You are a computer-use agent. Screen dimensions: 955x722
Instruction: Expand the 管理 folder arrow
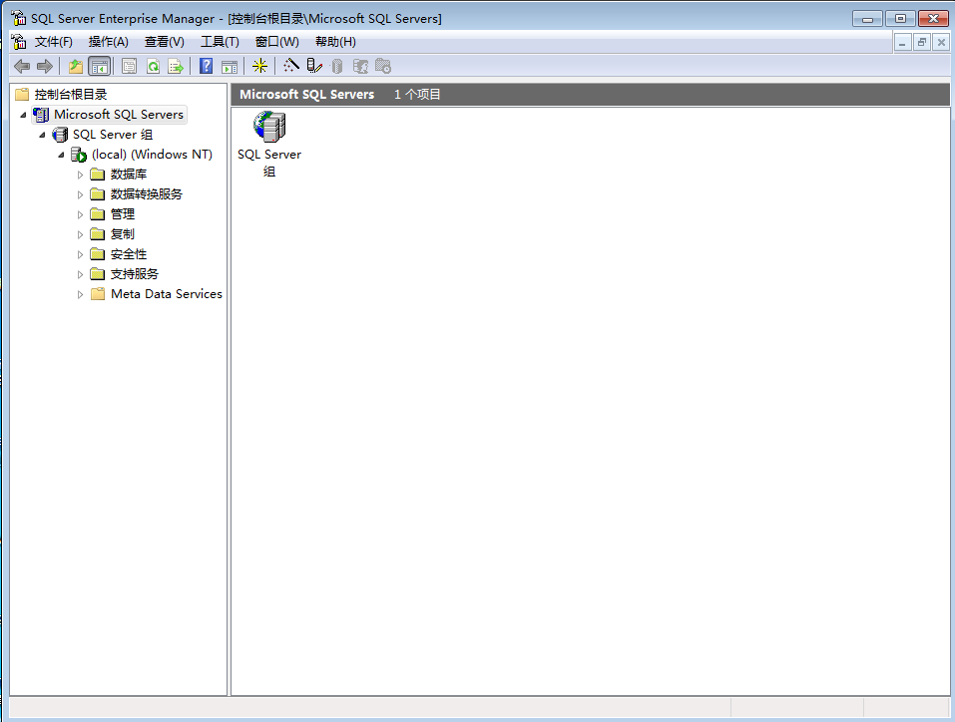[x=80, y=214]
